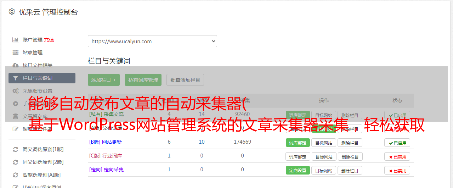Click 删除栏目 in the [私有] 采集交流 row
This screenshot has height=188, width=453.
click(350, 115)
